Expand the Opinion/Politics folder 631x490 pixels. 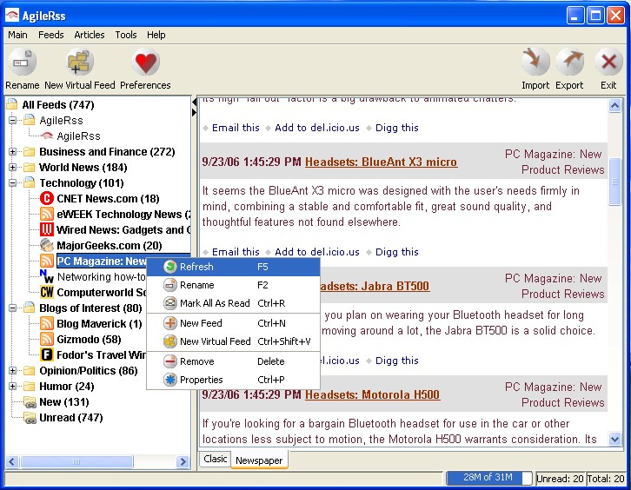14,371
